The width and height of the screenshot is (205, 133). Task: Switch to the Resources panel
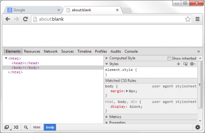(32, 51)
